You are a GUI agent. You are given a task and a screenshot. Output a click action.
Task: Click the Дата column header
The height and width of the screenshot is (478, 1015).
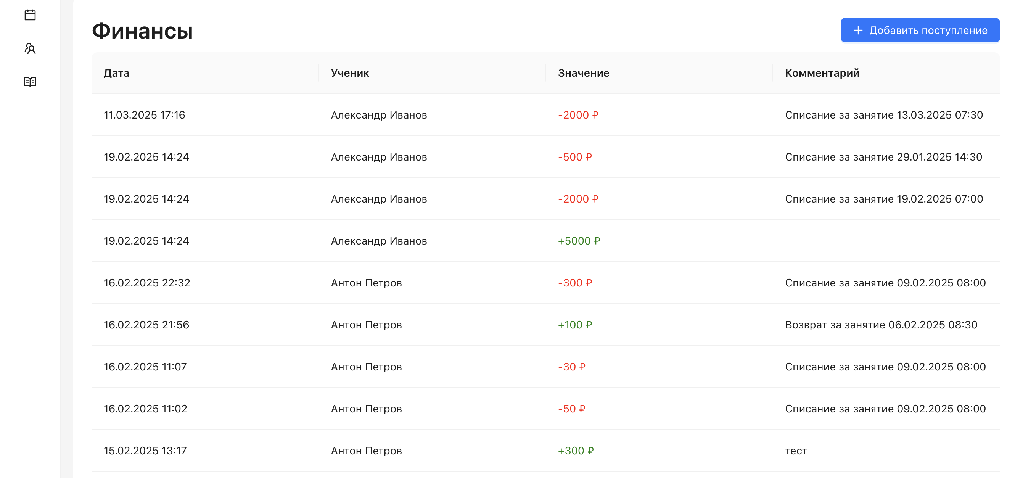pos(117,73)
